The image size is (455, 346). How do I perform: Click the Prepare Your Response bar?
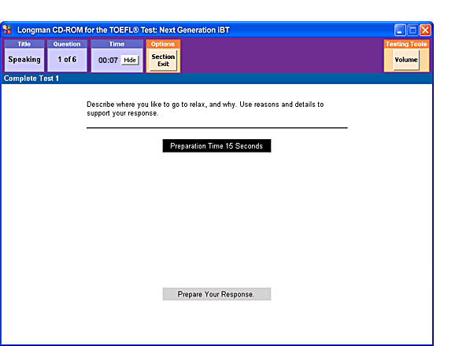(x=216, y=294)
